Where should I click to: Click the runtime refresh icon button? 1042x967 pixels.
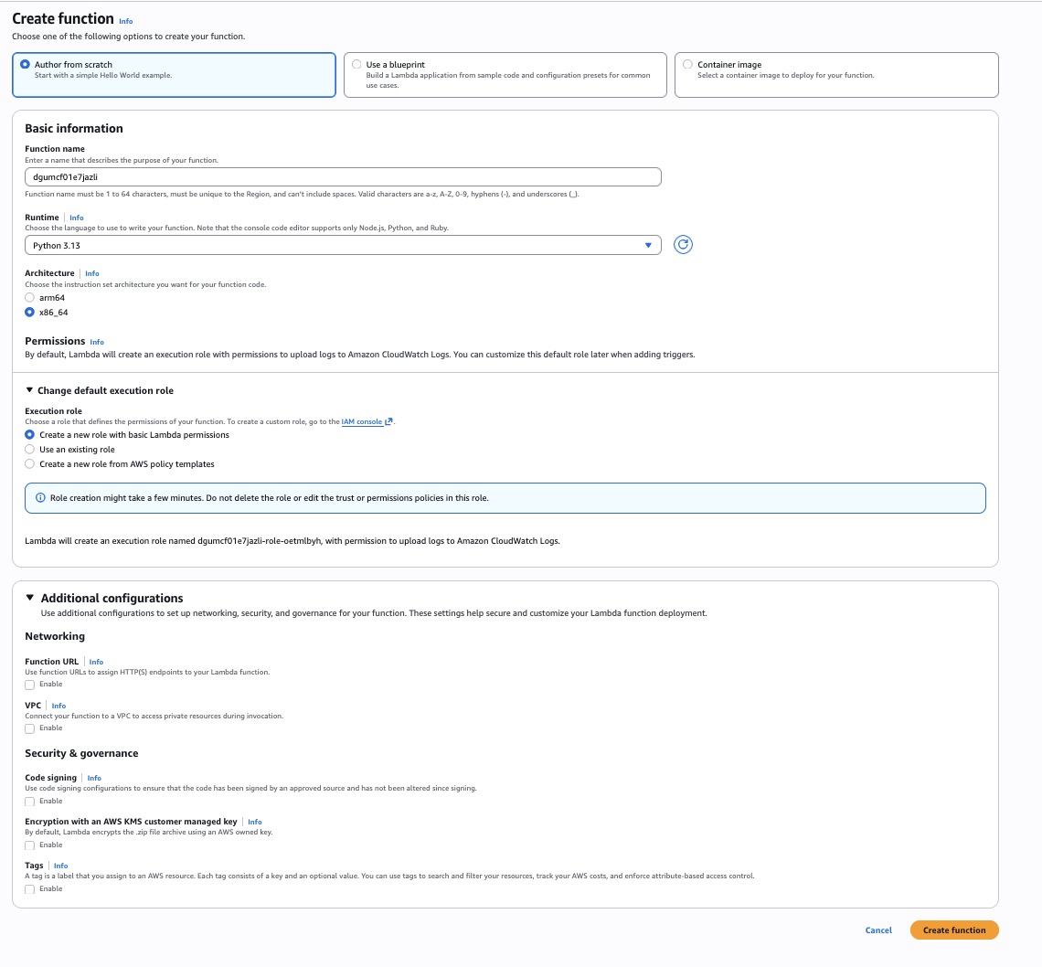point(682,245)
